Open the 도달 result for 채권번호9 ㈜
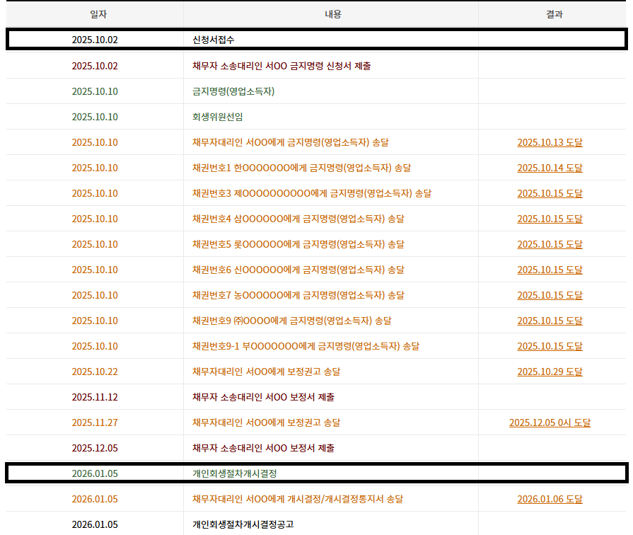The image size is (633, 535). (550, 321)
